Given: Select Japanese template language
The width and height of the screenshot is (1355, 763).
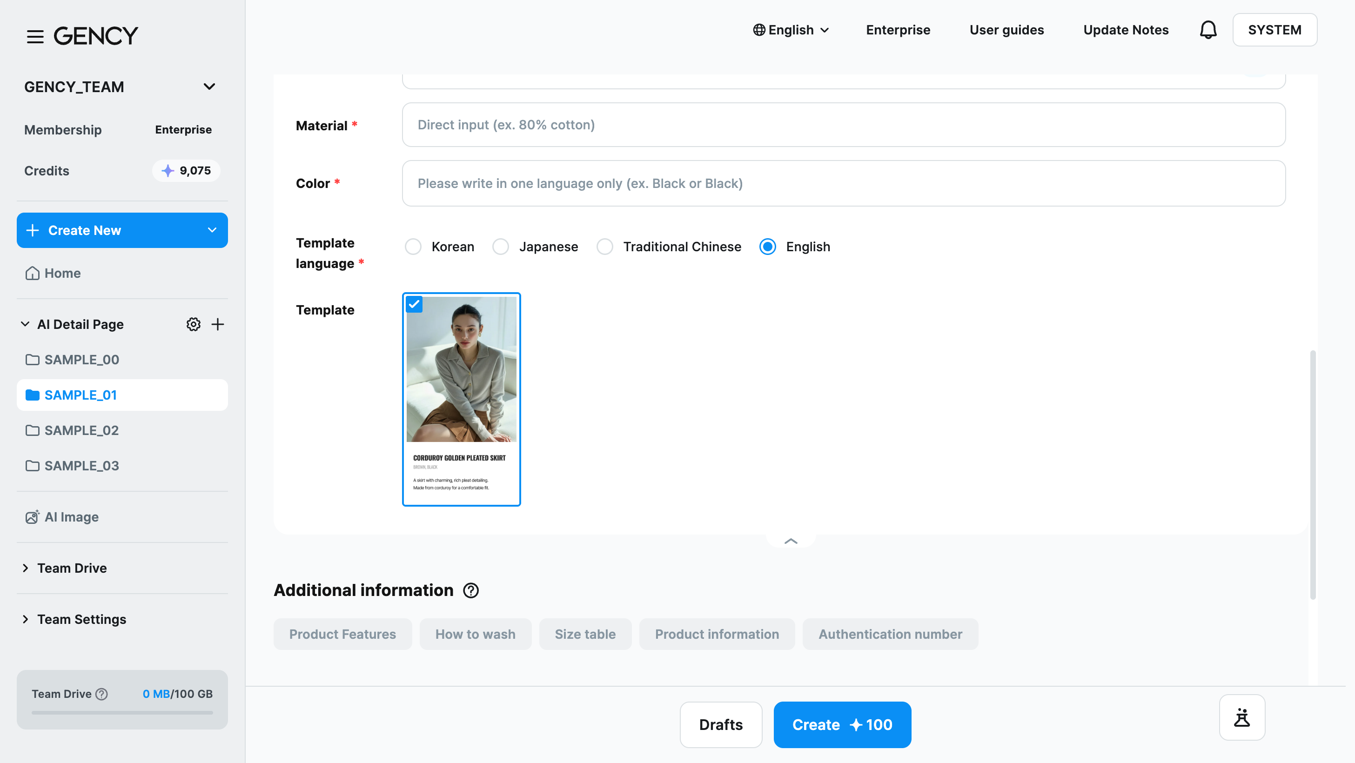Looking at the screenshot, I should tap(500, 247).
